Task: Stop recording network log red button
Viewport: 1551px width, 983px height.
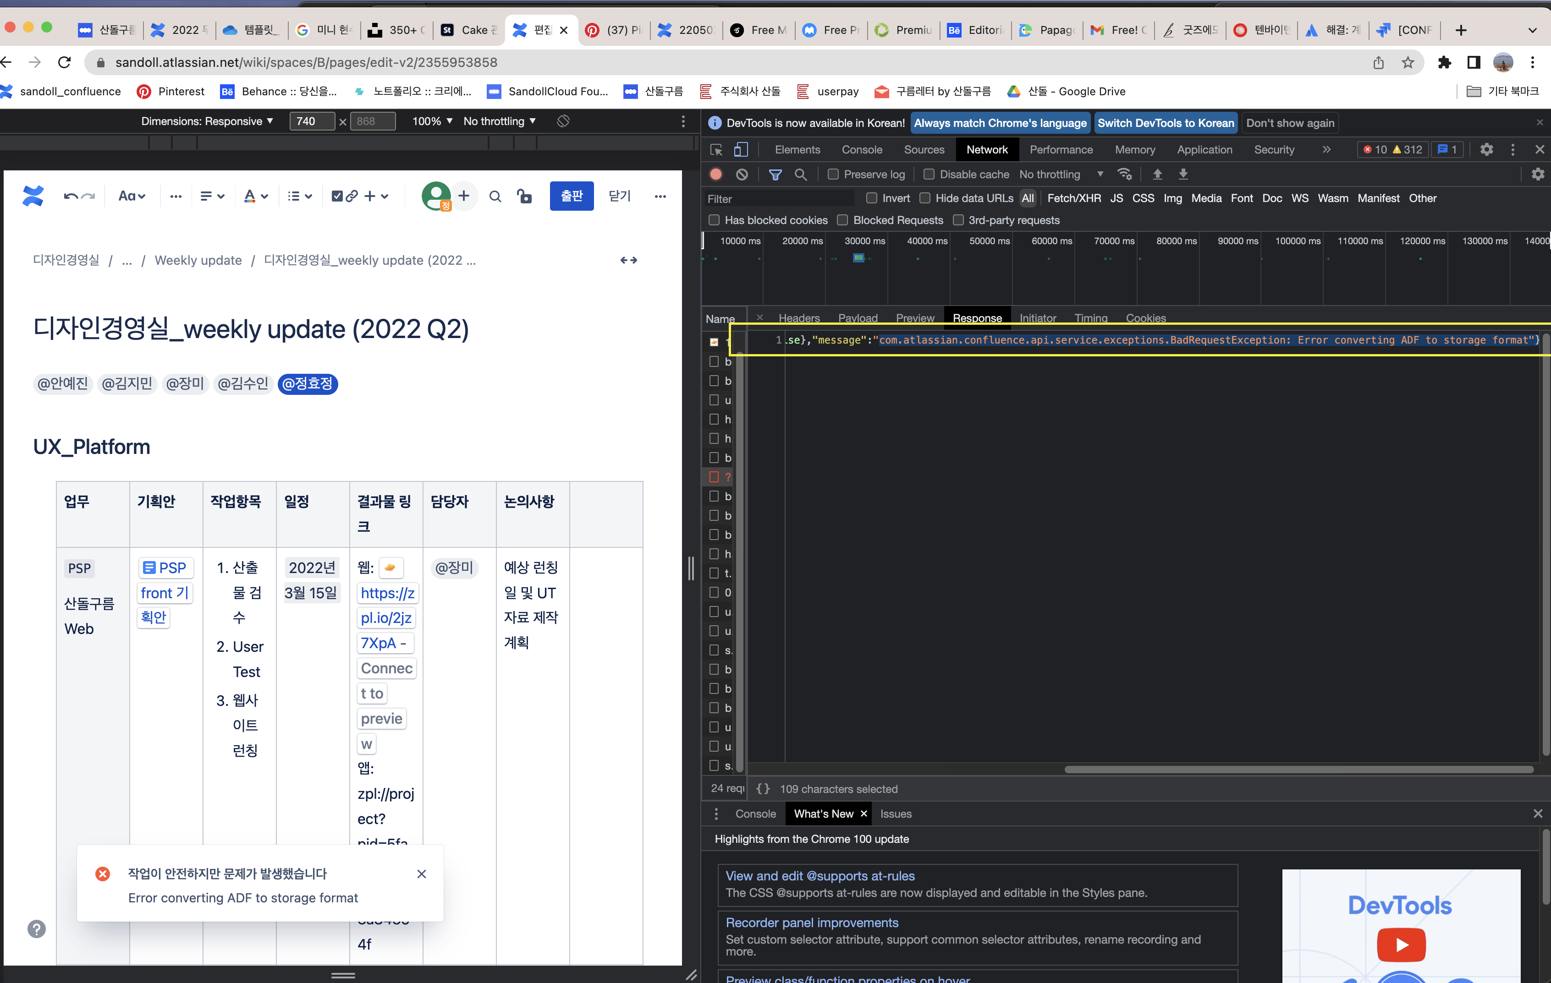Action: tap(715, 174)
